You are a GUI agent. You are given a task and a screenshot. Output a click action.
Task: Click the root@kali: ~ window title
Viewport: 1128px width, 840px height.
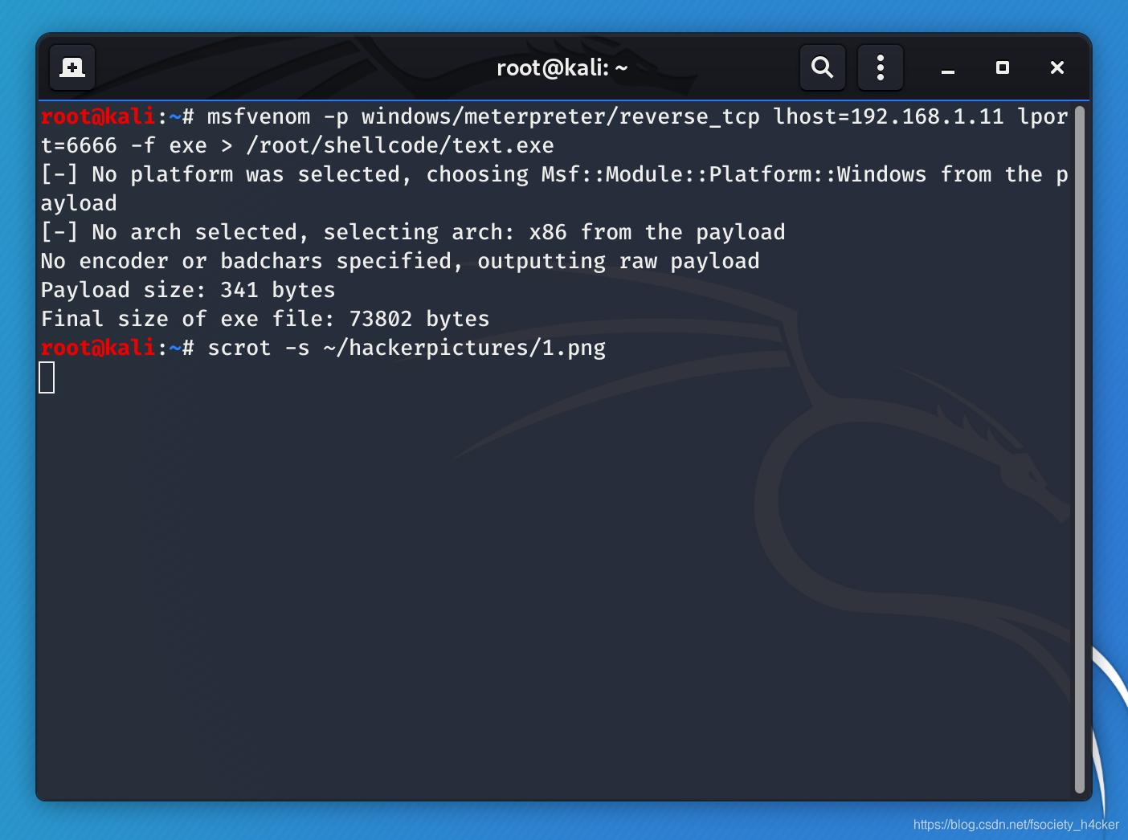tap(562, 67)
